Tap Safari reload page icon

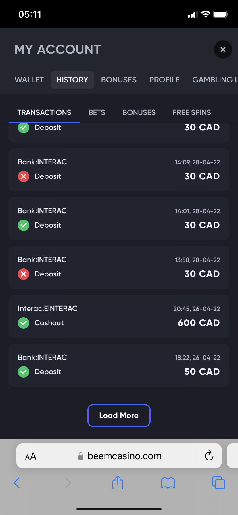pyautogui.click(x=209, y=456)
